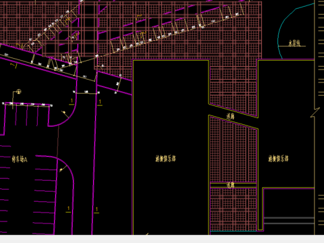
Task: Click the dimension string above the parking bays
Action: 27,104
